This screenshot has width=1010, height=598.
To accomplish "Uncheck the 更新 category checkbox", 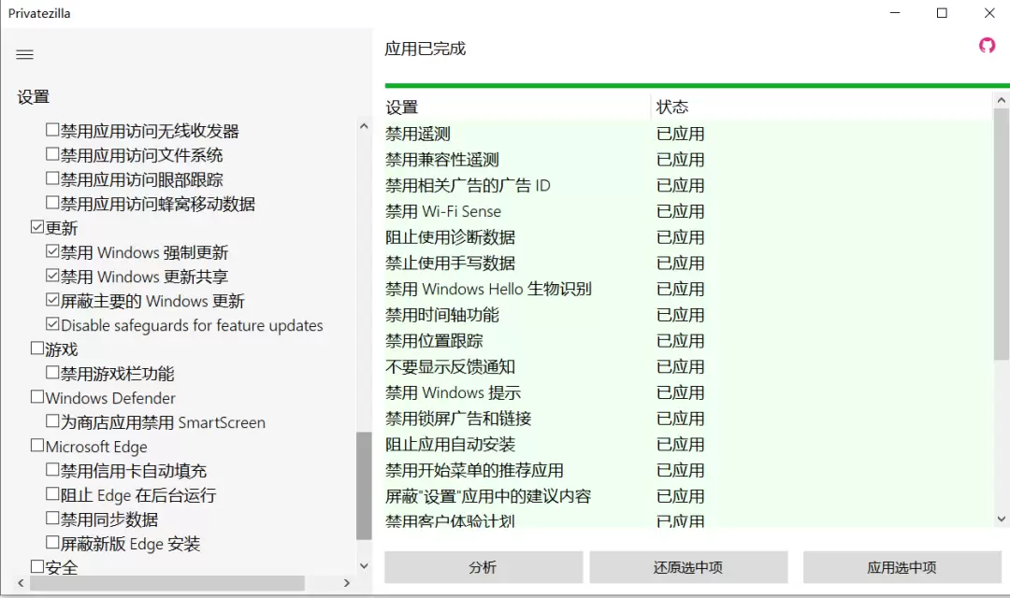I will [37, 227].
